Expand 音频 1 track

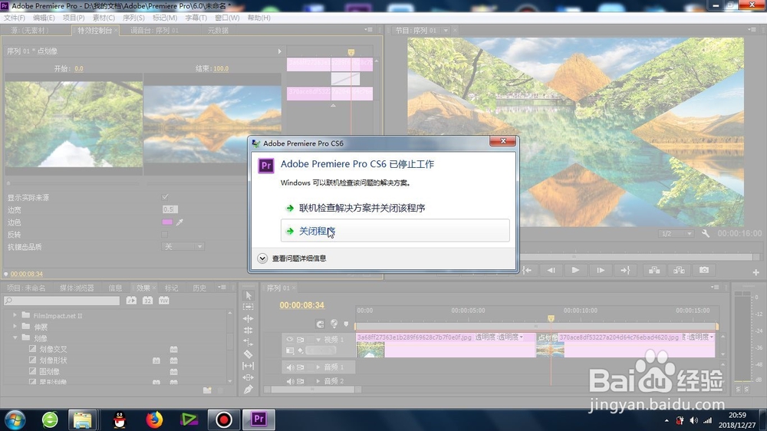pos(318,367)
